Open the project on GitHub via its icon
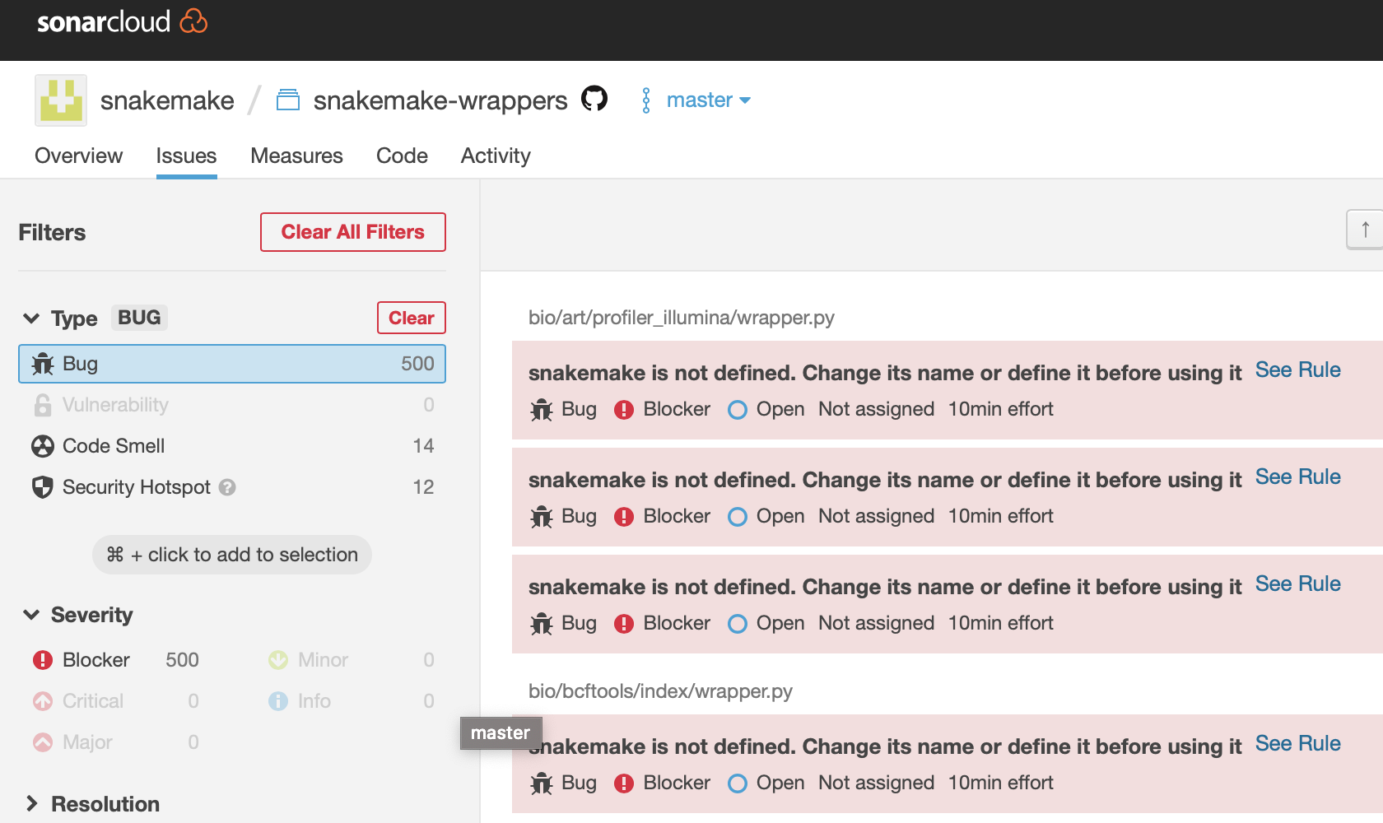The height and width of the screenshot is (823, 1383). (x=595, y=98)
